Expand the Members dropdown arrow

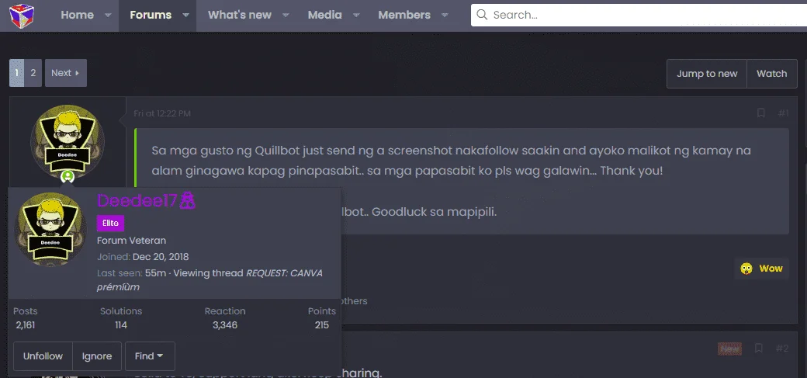click(445, 16)
